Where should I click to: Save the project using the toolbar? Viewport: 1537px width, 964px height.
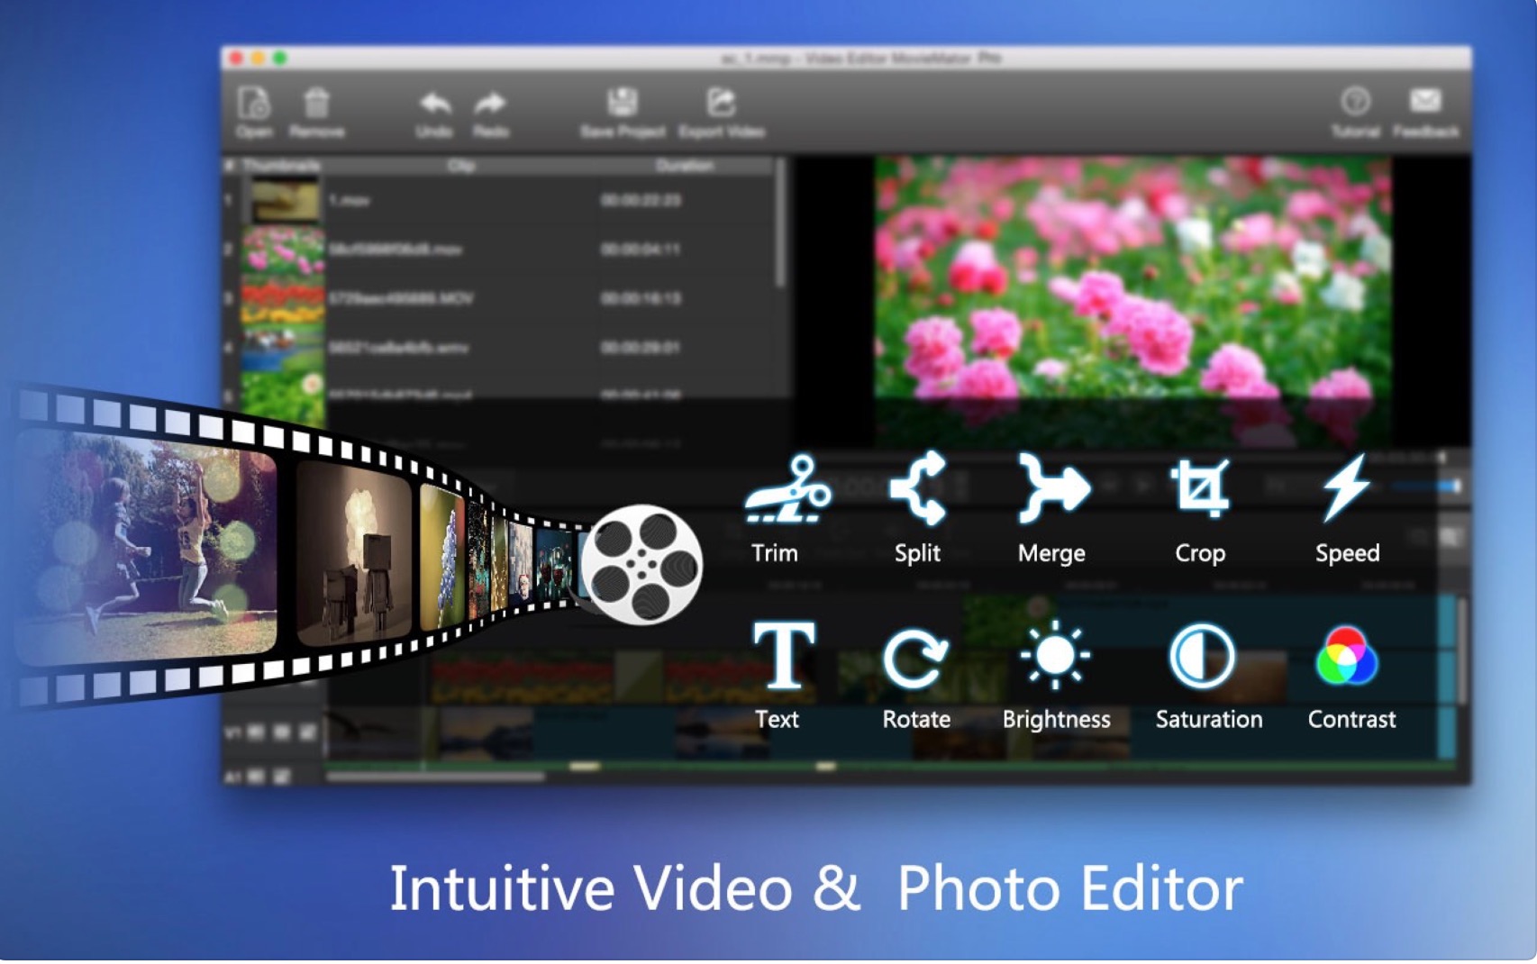pyautogui.click(x=623, y=102)
